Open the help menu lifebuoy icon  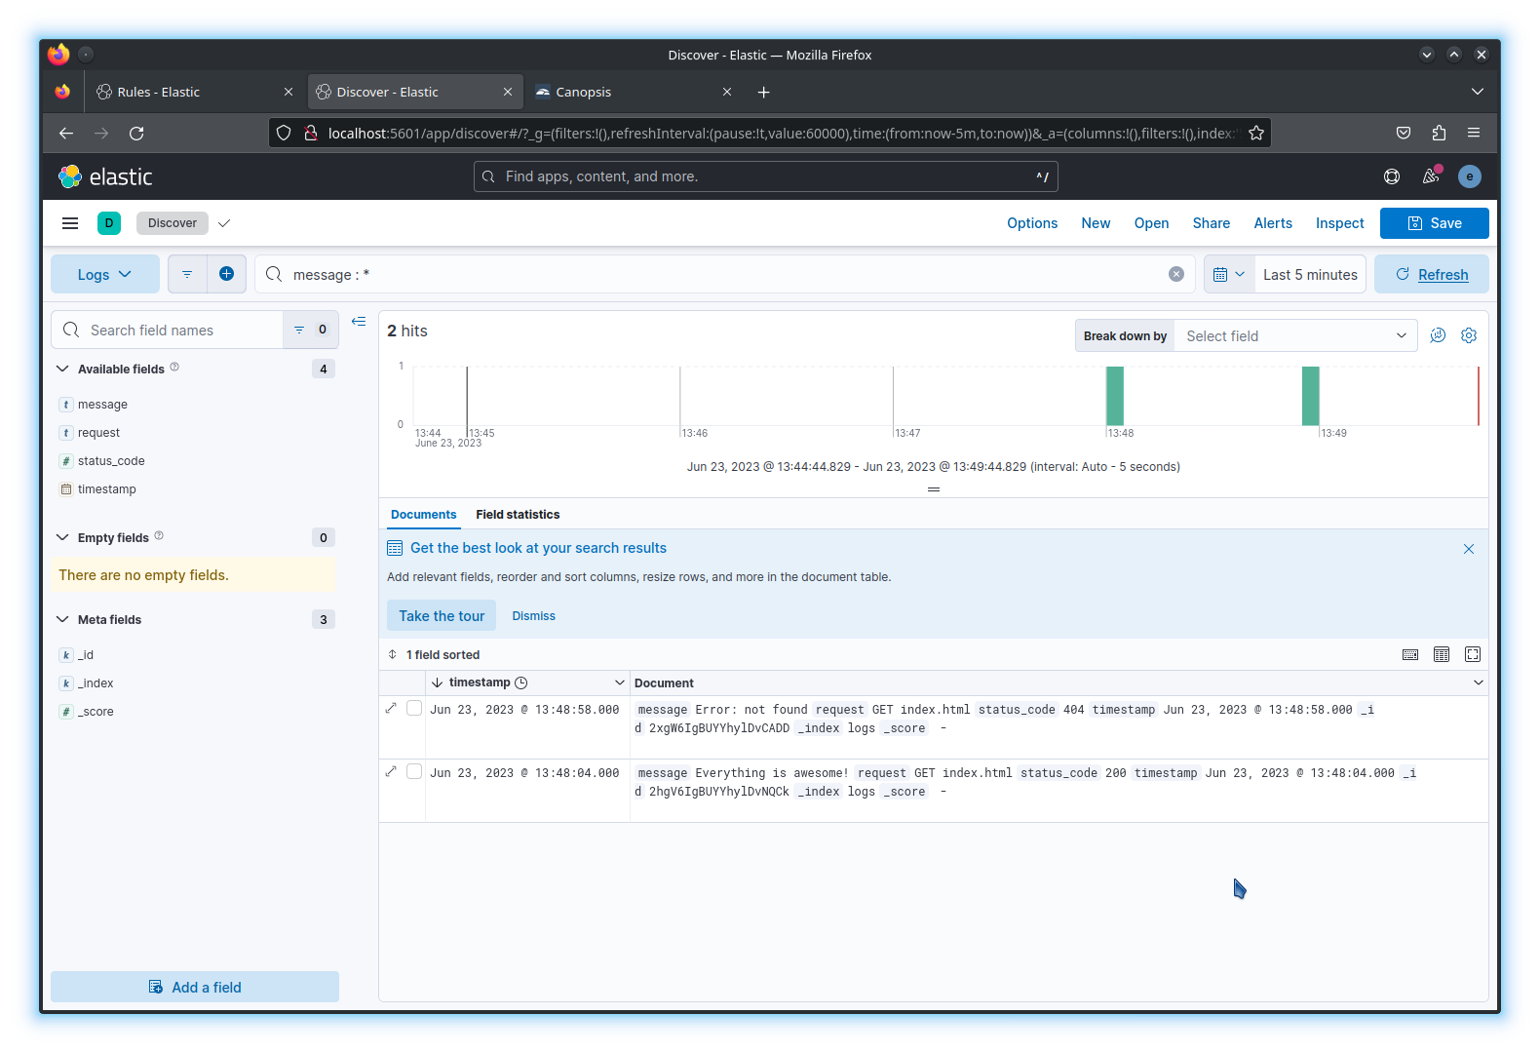(x=1392, y=176)
